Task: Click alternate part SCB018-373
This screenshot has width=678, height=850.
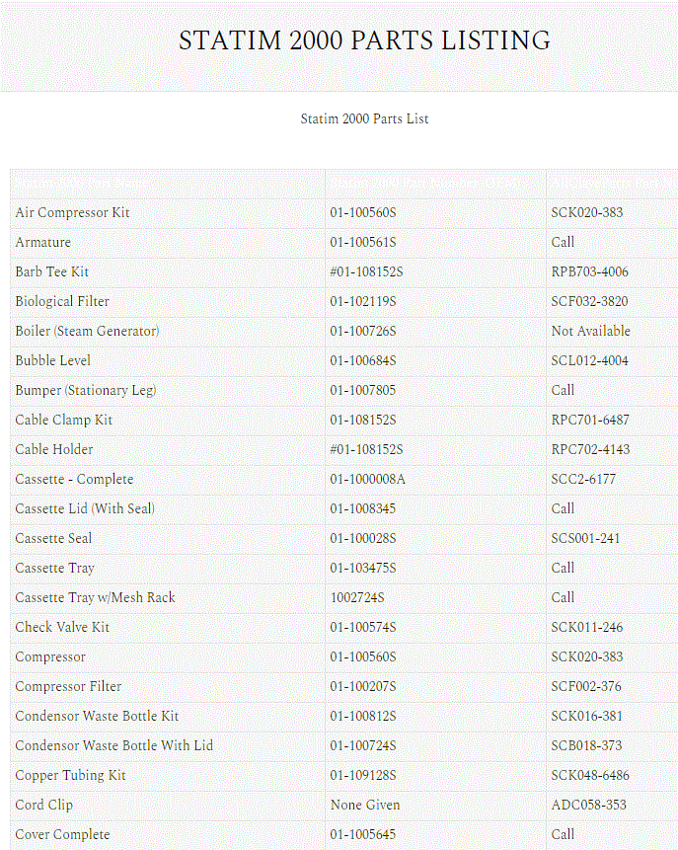Action: [586, 745]
